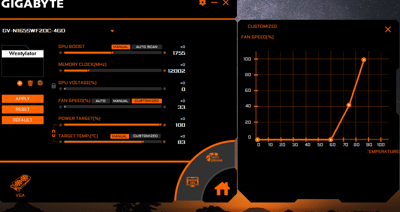The height and width of the screenshot is (212, 400).
Task: Increase Target Temp with plus button
Action: coord(164,142)
